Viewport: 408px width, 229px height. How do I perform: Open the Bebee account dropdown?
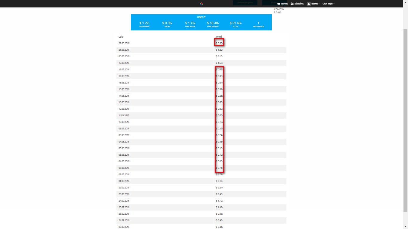[x=315, y=4]
